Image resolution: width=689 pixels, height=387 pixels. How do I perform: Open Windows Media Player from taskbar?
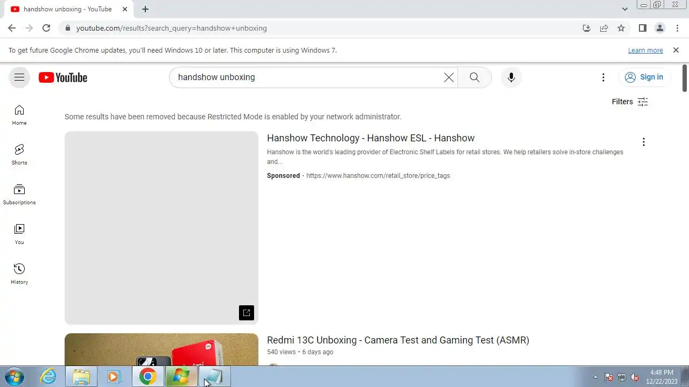click(114, 376)
